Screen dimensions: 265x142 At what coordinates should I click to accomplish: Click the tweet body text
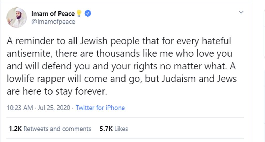coord(122,66)
